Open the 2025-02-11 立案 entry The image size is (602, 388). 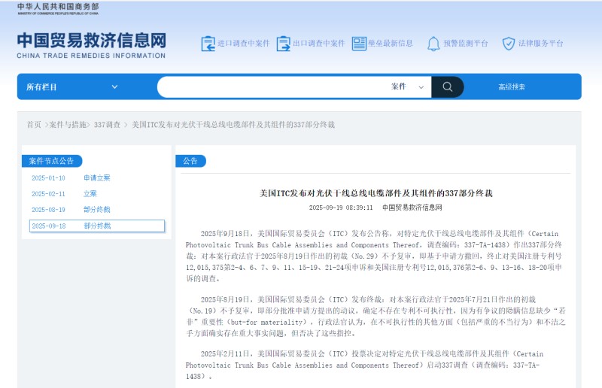click(x=65, y=194)
